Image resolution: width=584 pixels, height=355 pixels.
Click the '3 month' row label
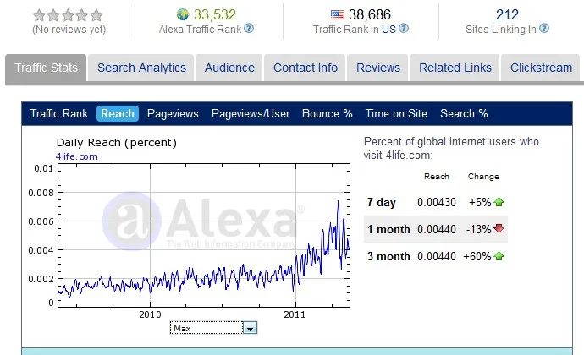pyautogui.click(x=388, y=256)
